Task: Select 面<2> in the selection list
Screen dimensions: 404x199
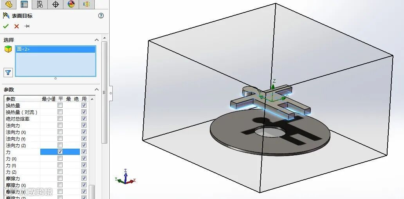Action: [x=56, y=49]
